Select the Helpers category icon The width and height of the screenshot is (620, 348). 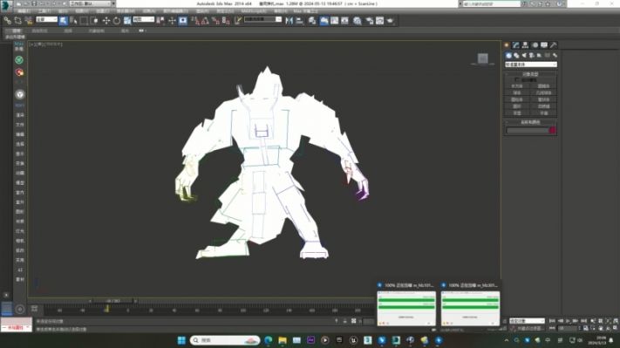[539, 55]
